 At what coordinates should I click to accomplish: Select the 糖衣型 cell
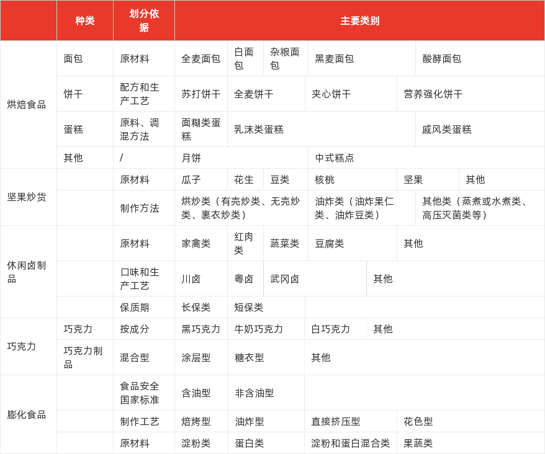pyautogui.click(x=266, y=357)
